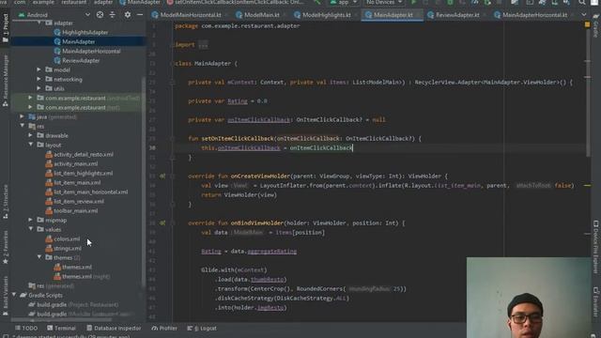Open MainAdapterHorizontal class in tree
The height and width of the screenshot is (338, 601).
87,52
